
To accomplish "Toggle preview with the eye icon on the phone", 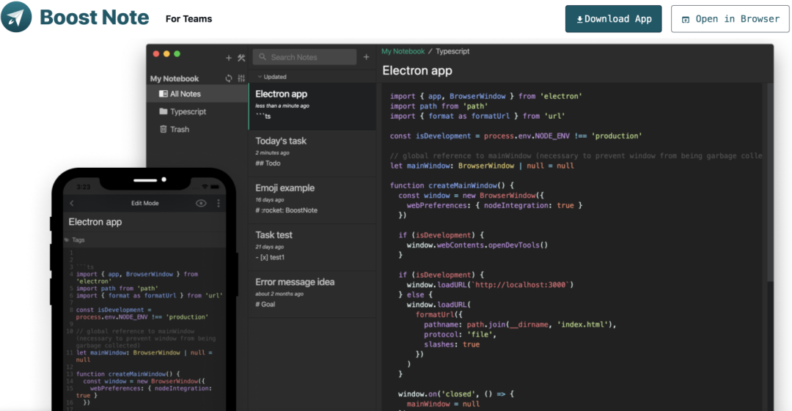I will click(201, 203).
